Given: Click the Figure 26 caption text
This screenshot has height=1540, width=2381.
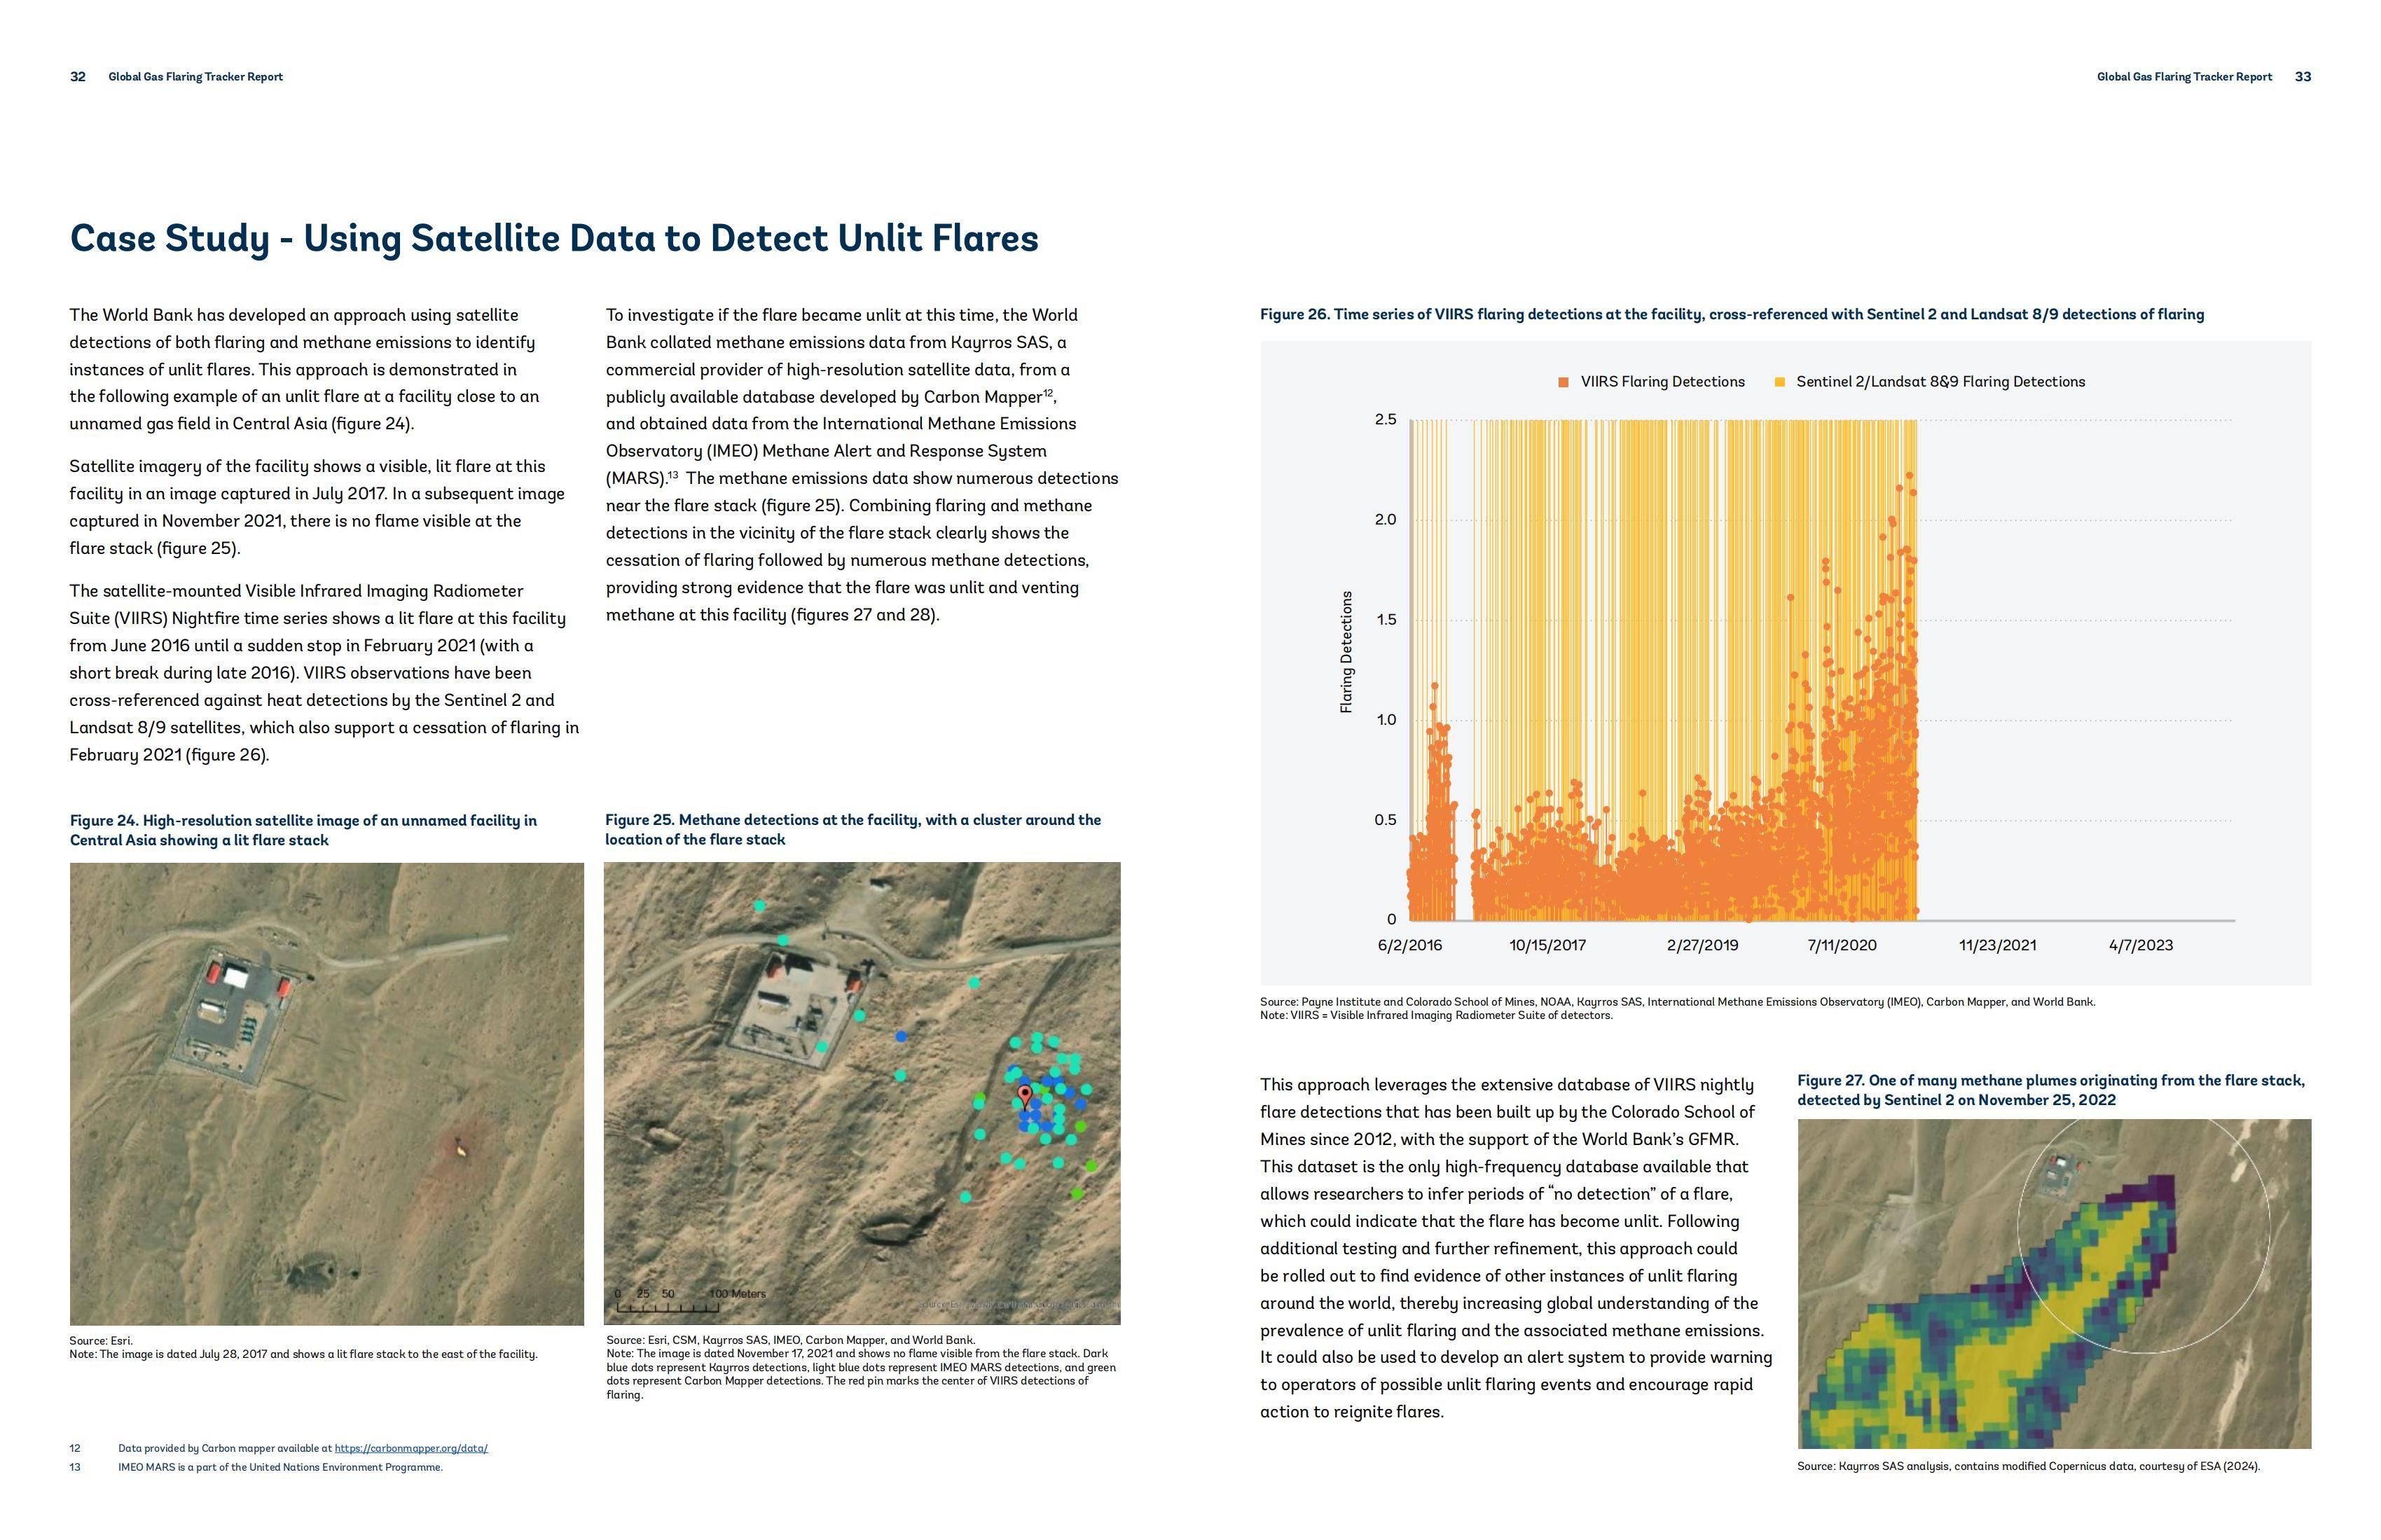Looking at the screenshot, I should point(1732,314).
